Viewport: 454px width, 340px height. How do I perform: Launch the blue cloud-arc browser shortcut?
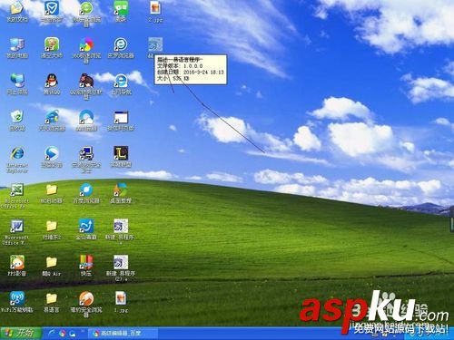[86, 121]
